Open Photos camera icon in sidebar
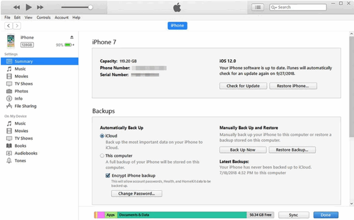 [9, 91]
